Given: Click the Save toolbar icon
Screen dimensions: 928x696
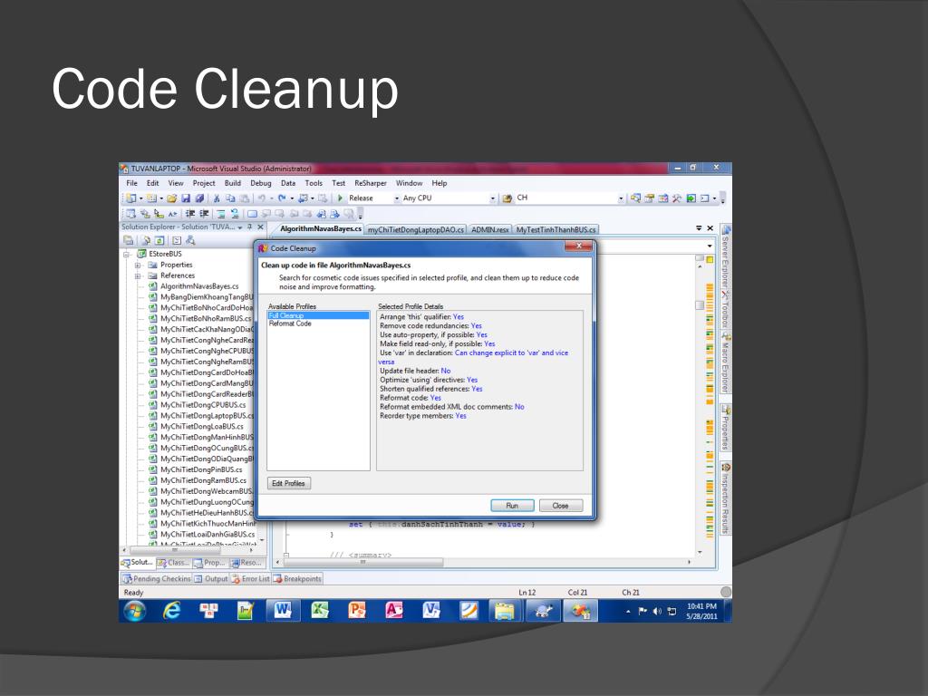Looking at the screenshot, I should 186,198.
